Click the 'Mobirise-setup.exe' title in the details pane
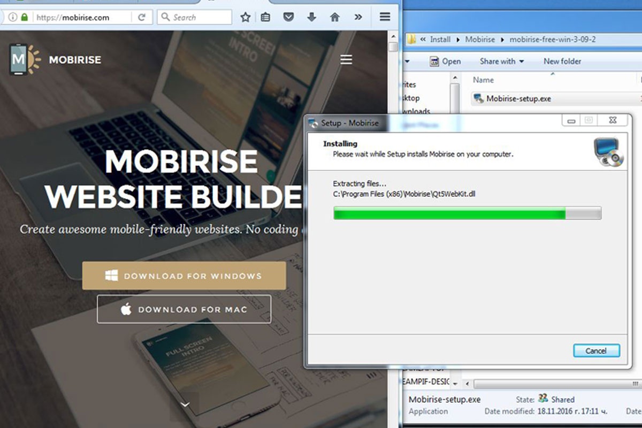This screenshot has width=642, height=428. click(445, 400)
